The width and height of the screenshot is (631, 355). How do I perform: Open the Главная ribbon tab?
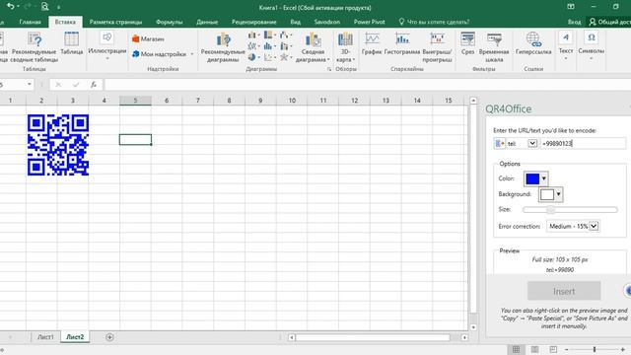point(30,22)
